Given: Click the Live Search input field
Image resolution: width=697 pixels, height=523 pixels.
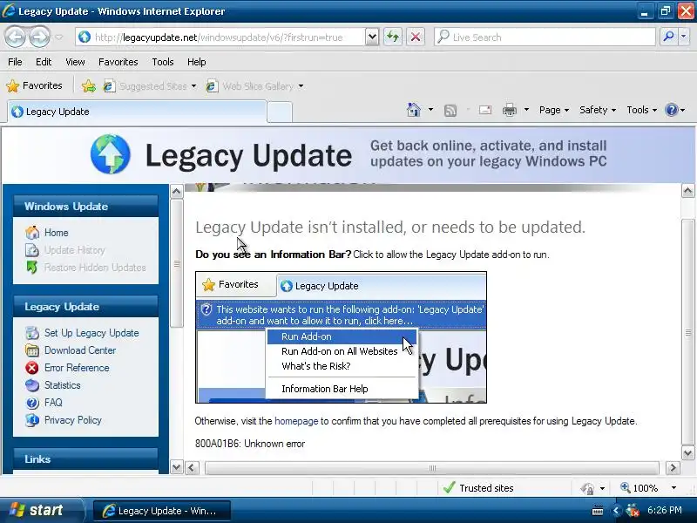Looking at the screenshot, I should coord(545,37).
